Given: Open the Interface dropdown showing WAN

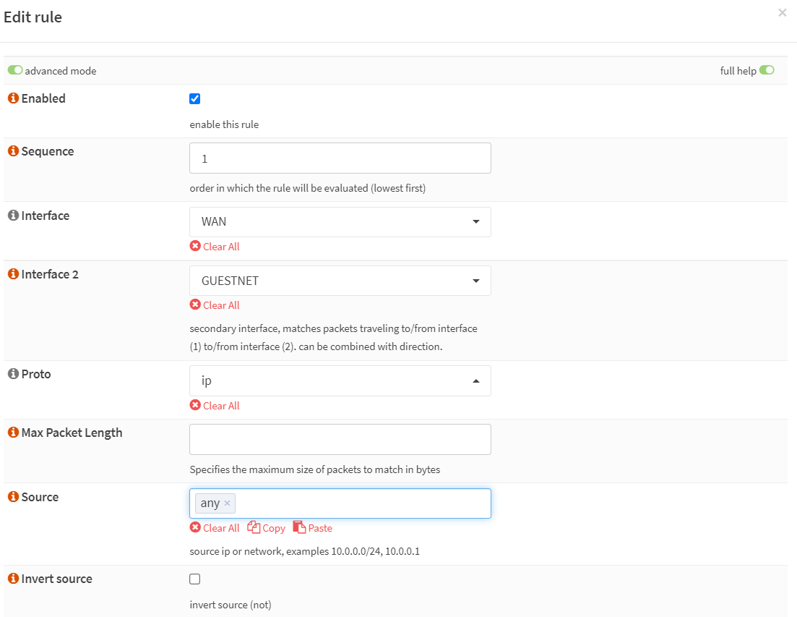Looking at the screenshot, I should [x=340, y=222].
